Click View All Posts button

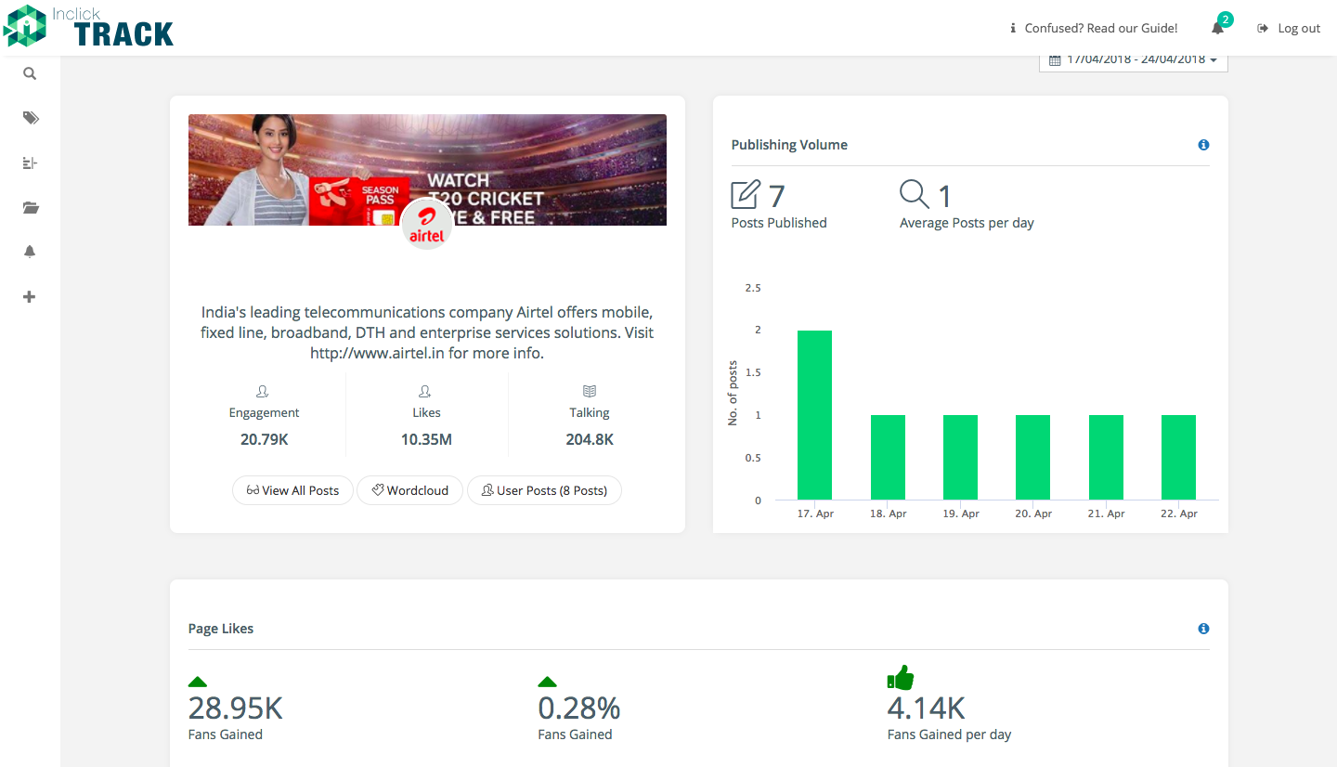[292, 490]
